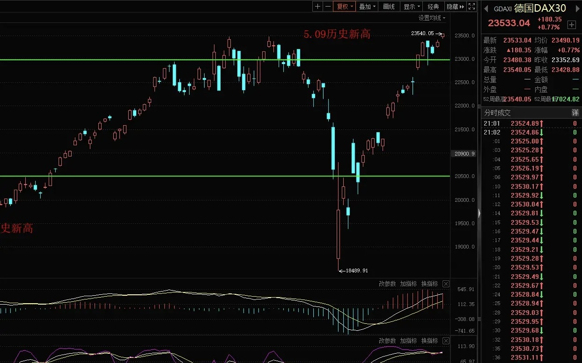Select the 画线 drawing tool
582x363 pixels.
pos(389,7)
